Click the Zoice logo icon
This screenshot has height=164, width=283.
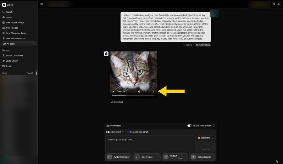(4, 5)
